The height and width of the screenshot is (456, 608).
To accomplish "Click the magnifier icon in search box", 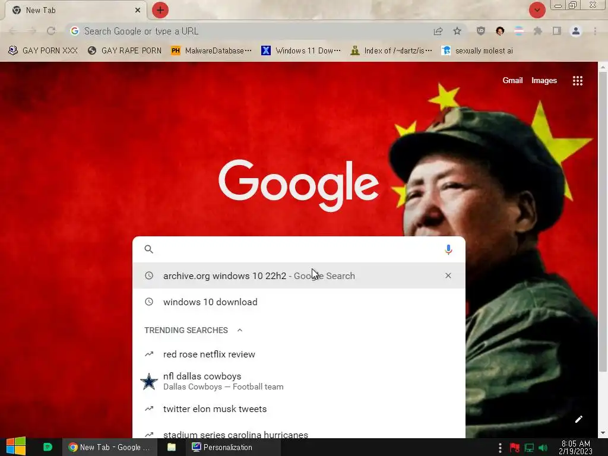I will point(149,249).
